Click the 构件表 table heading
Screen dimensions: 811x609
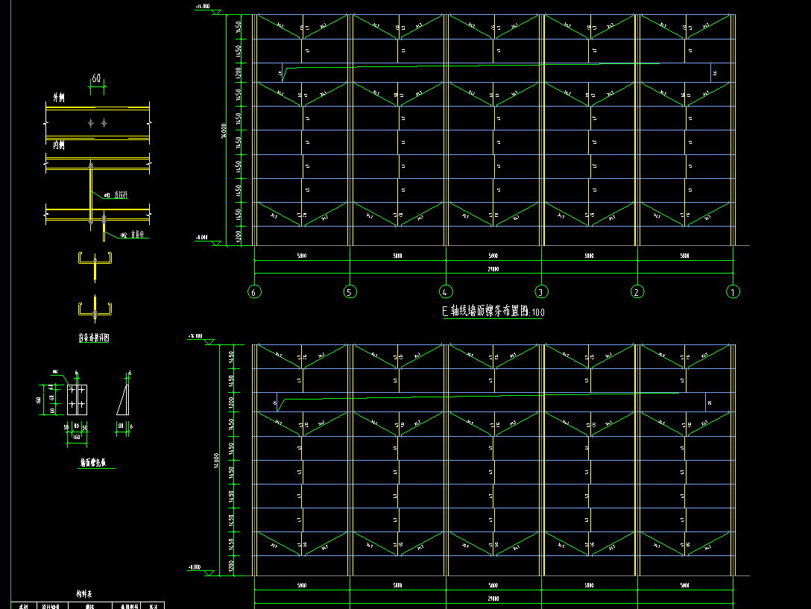(x=83, y=594)
